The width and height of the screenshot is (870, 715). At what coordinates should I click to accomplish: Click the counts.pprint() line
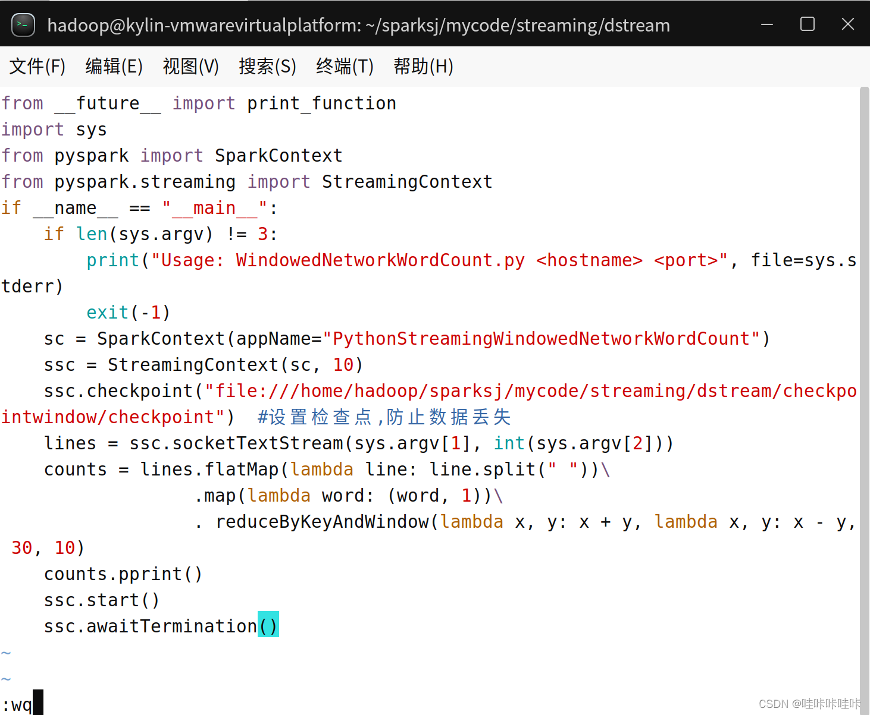123,574
